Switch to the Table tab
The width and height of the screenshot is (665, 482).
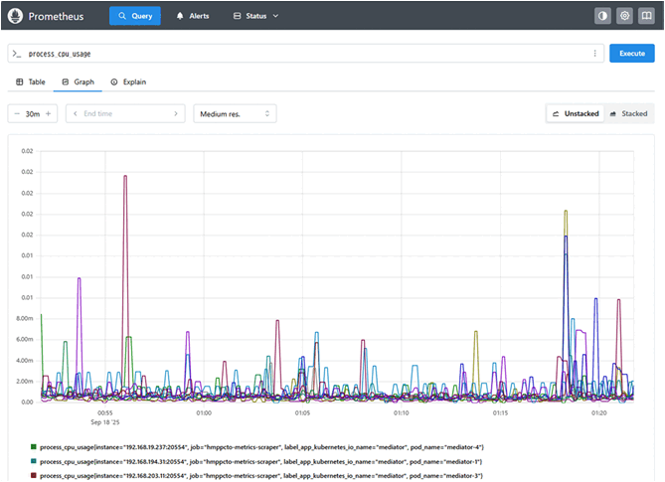tap(31, 81)
